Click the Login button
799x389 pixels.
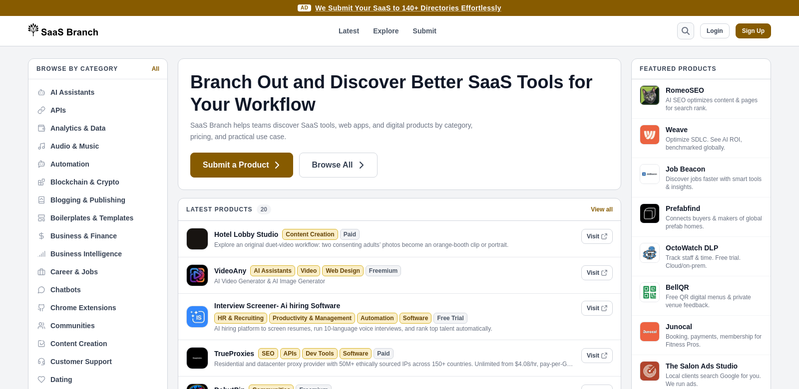coord(715,31)
